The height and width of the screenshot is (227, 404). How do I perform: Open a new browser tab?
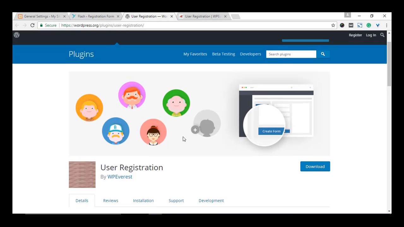[x=235, y=16]
